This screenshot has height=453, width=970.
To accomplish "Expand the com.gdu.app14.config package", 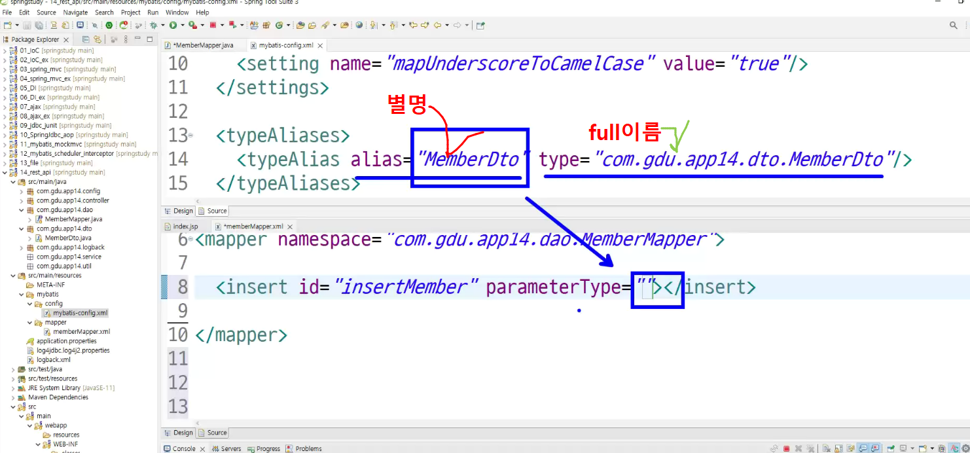I will [22, 191].
